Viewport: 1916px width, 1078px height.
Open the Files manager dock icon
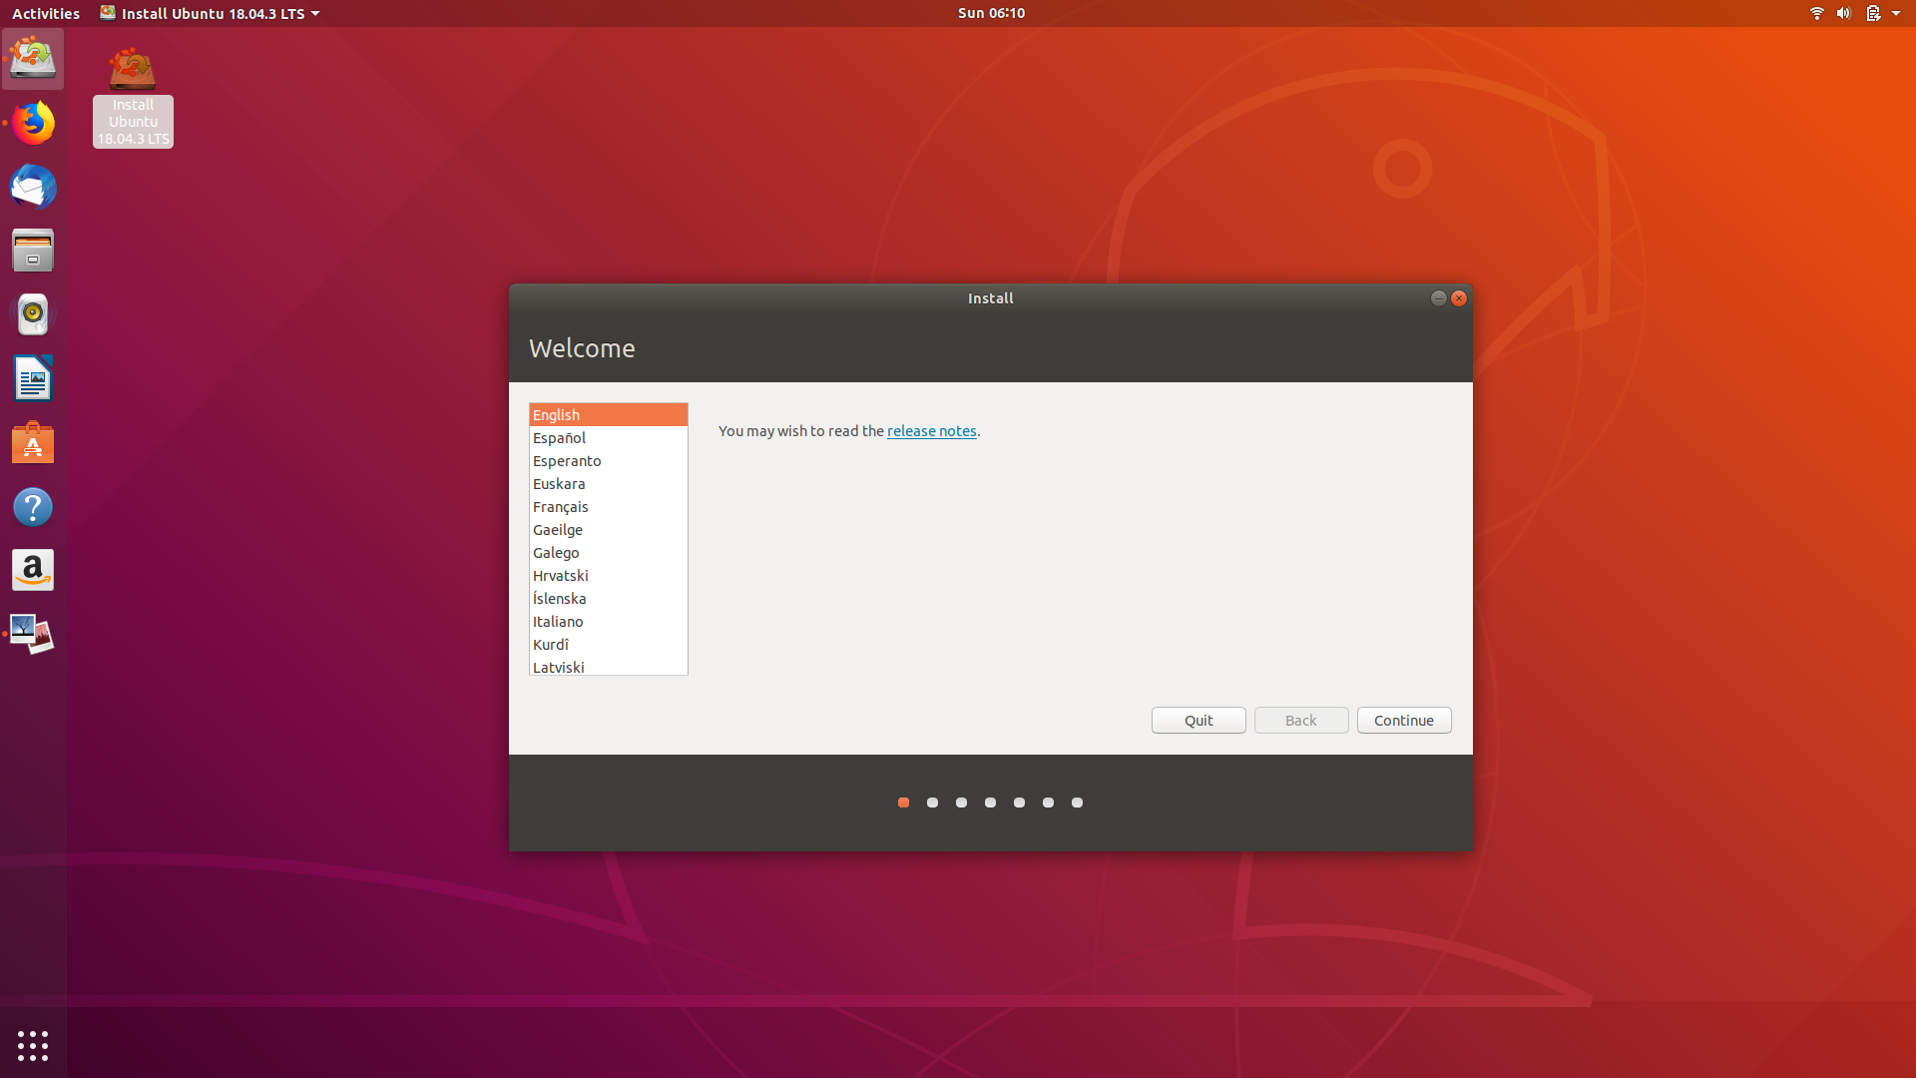point(33,251)
